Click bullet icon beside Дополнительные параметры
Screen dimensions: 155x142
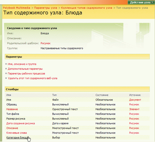tap(6, 69)
